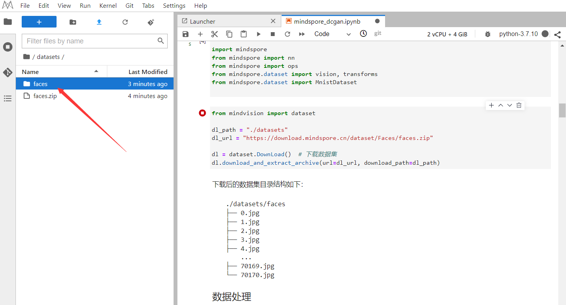Move cell up with the up chevron

click(x=501, y=105)
